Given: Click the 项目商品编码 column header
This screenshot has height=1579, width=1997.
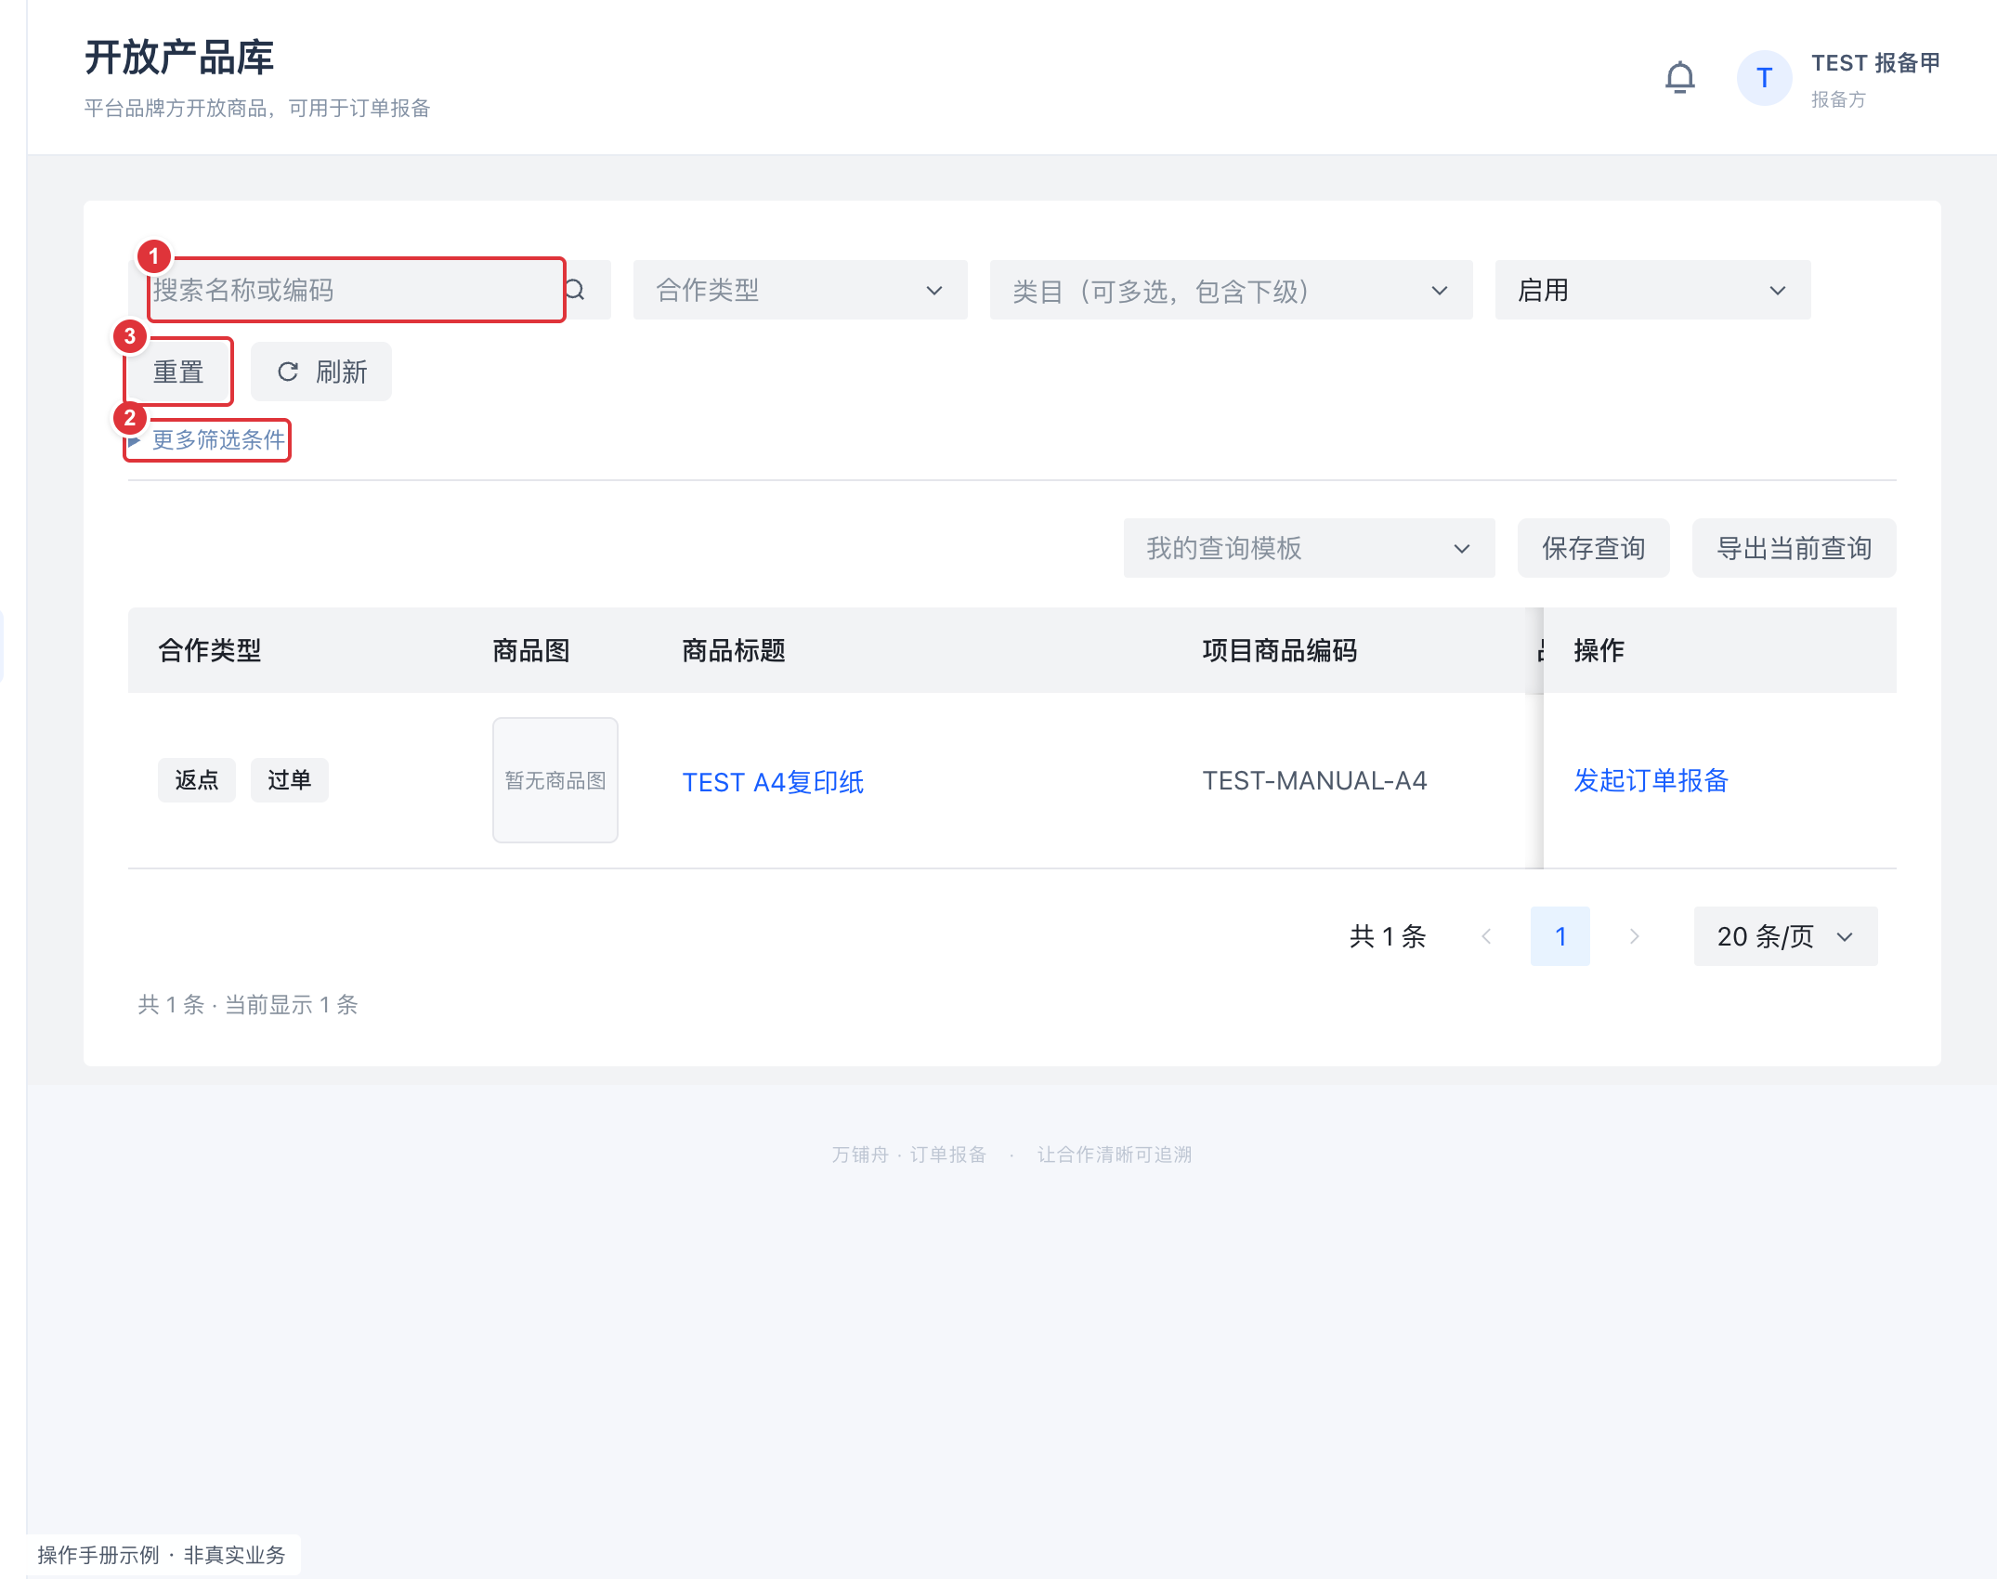Looking at the screenshot, I should pyautogui.click(x=1280, y=650).
